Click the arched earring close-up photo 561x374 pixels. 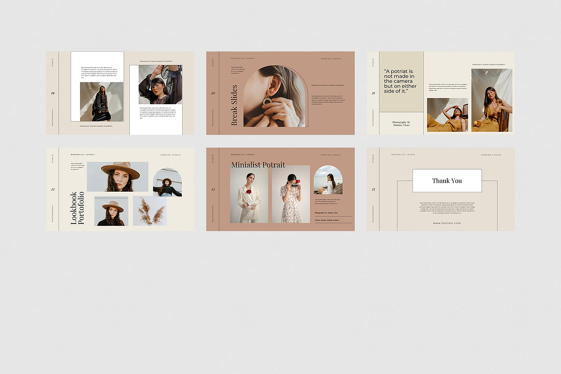tap(274, 96)
